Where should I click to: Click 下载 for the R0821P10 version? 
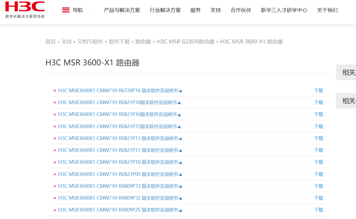(319, 162)
